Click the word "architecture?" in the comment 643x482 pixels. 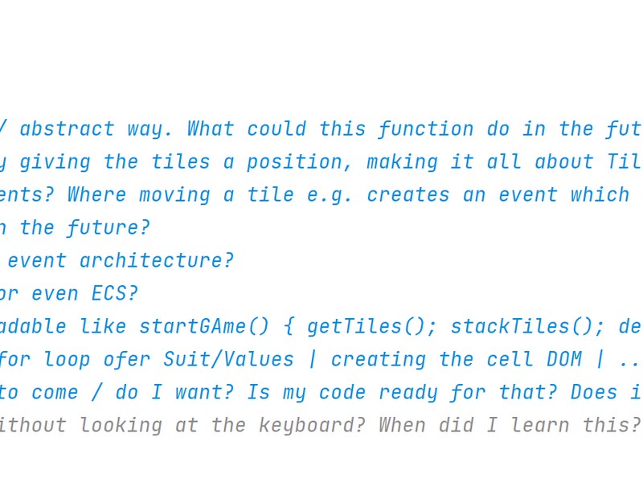157,260
